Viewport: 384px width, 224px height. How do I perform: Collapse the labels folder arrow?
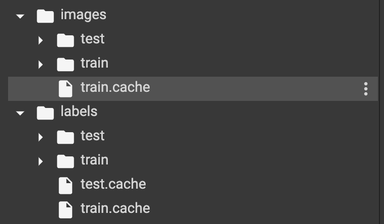click(20, 113)
